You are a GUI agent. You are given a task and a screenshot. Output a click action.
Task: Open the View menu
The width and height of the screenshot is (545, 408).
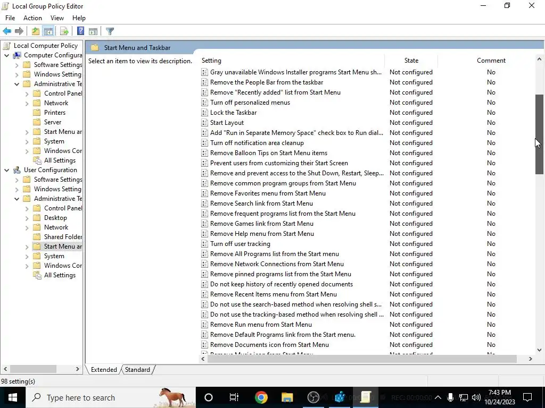pyautogui.click(x=57, y=18)
